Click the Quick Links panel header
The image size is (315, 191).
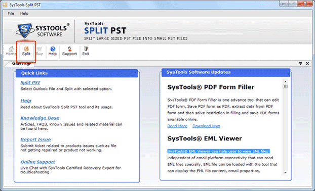[x=77, y=73]
